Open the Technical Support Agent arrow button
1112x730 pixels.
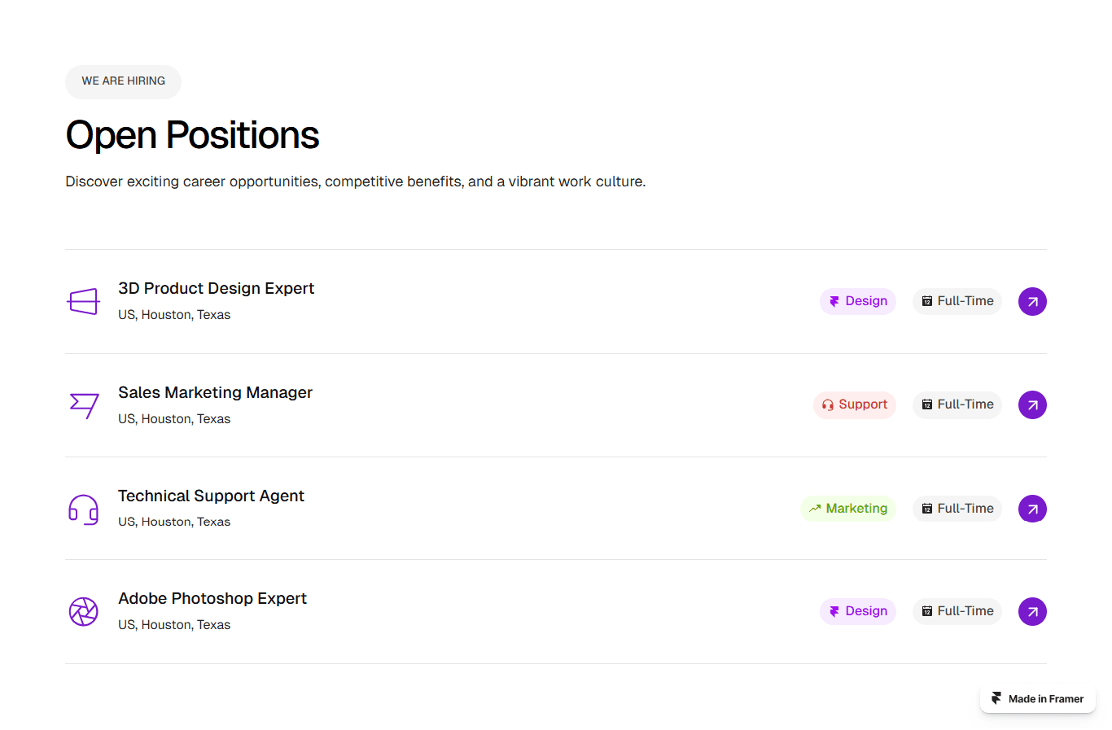tap(1032, 509)
